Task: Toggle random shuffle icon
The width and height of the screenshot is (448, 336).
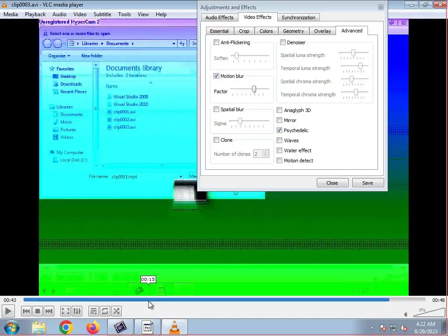Action: [x=116, y=311]
